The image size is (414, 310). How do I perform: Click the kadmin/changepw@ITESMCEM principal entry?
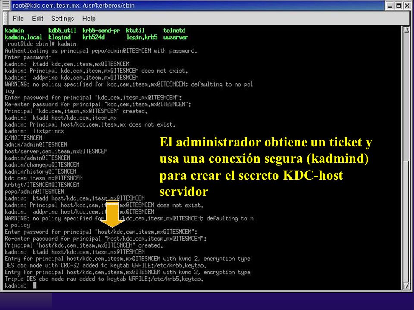(42, 165)
